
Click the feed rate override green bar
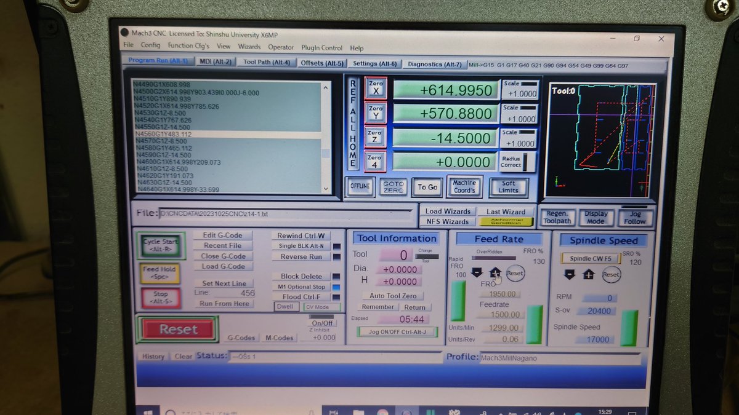(x=534, y=324)
